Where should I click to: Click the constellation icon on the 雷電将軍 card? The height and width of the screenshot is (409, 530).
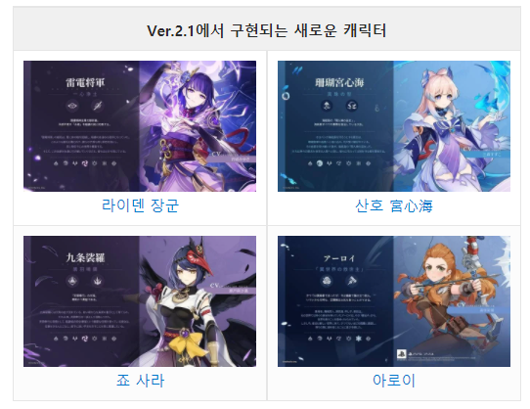72,106
